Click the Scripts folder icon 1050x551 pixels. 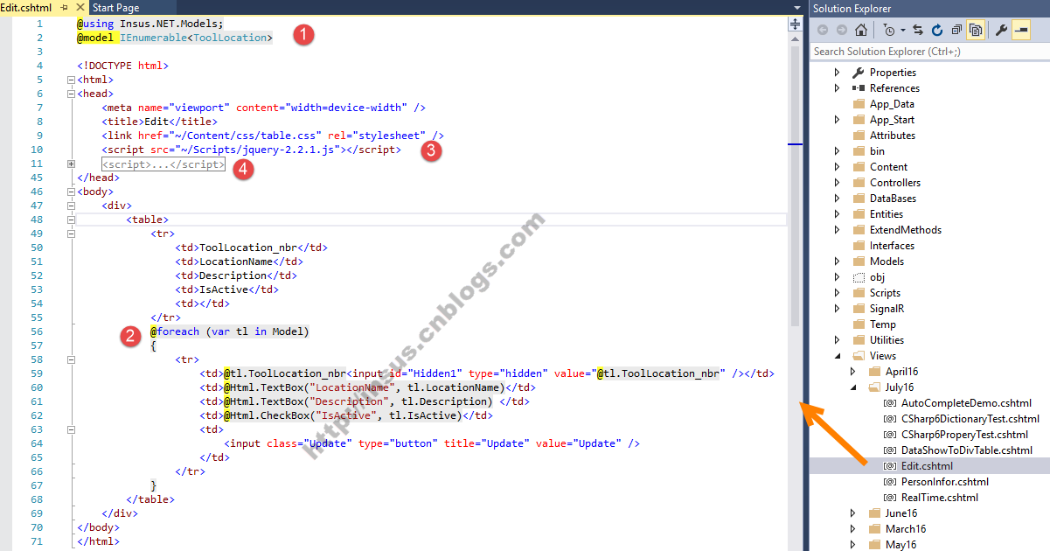pos(859,293)
